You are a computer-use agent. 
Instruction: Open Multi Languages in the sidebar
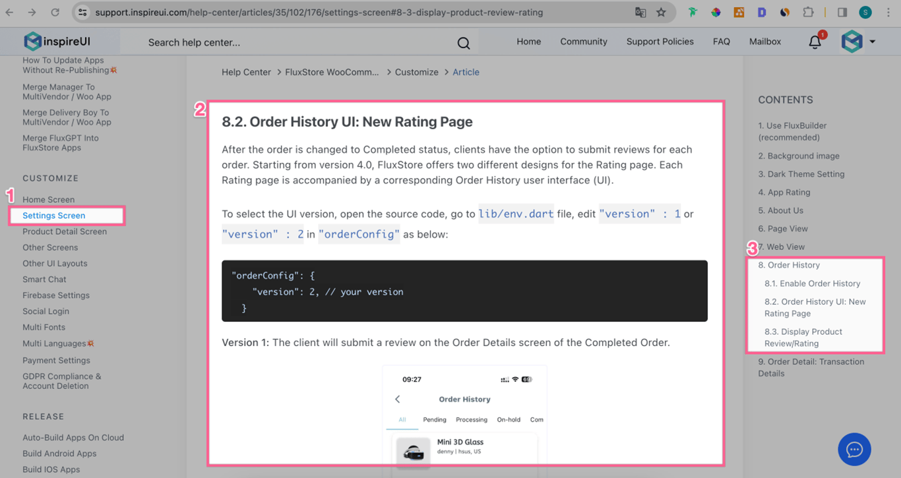click(58, 344)
